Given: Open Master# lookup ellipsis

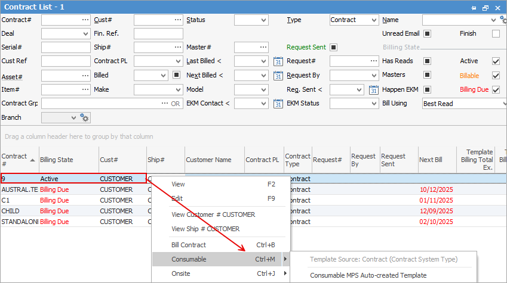Looking at the screenshot, I should [x=263, y=48].
